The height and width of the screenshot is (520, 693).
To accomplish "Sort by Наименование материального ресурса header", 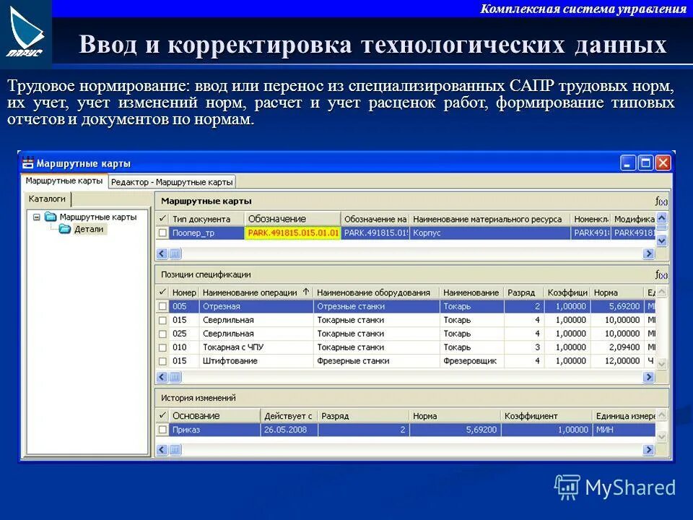I will pyautogui.click(x=489, y=219).
